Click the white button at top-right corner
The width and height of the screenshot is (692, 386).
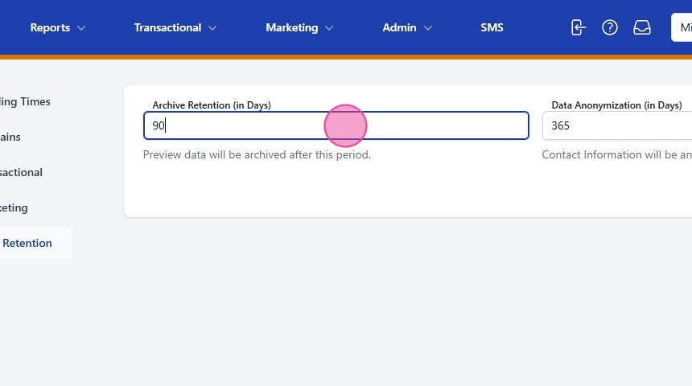click(x=682, y=27)
